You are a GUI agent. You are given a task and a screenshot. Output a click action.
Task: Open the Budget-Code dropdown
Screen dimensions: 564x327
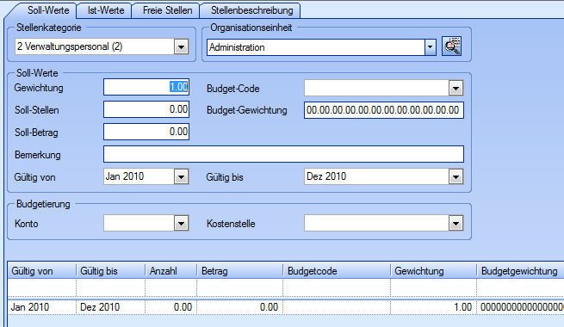[456, 88]
